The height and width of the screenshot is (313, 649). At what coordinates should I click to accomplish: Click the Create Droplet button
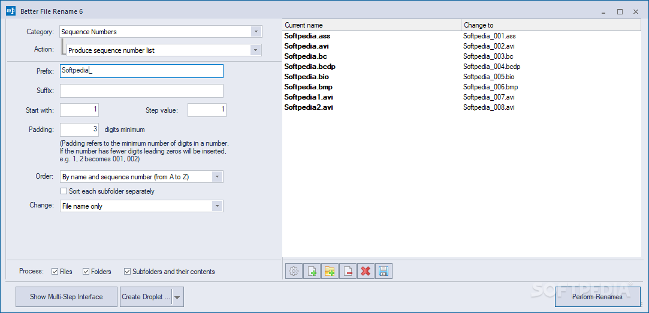coord(146,297)
